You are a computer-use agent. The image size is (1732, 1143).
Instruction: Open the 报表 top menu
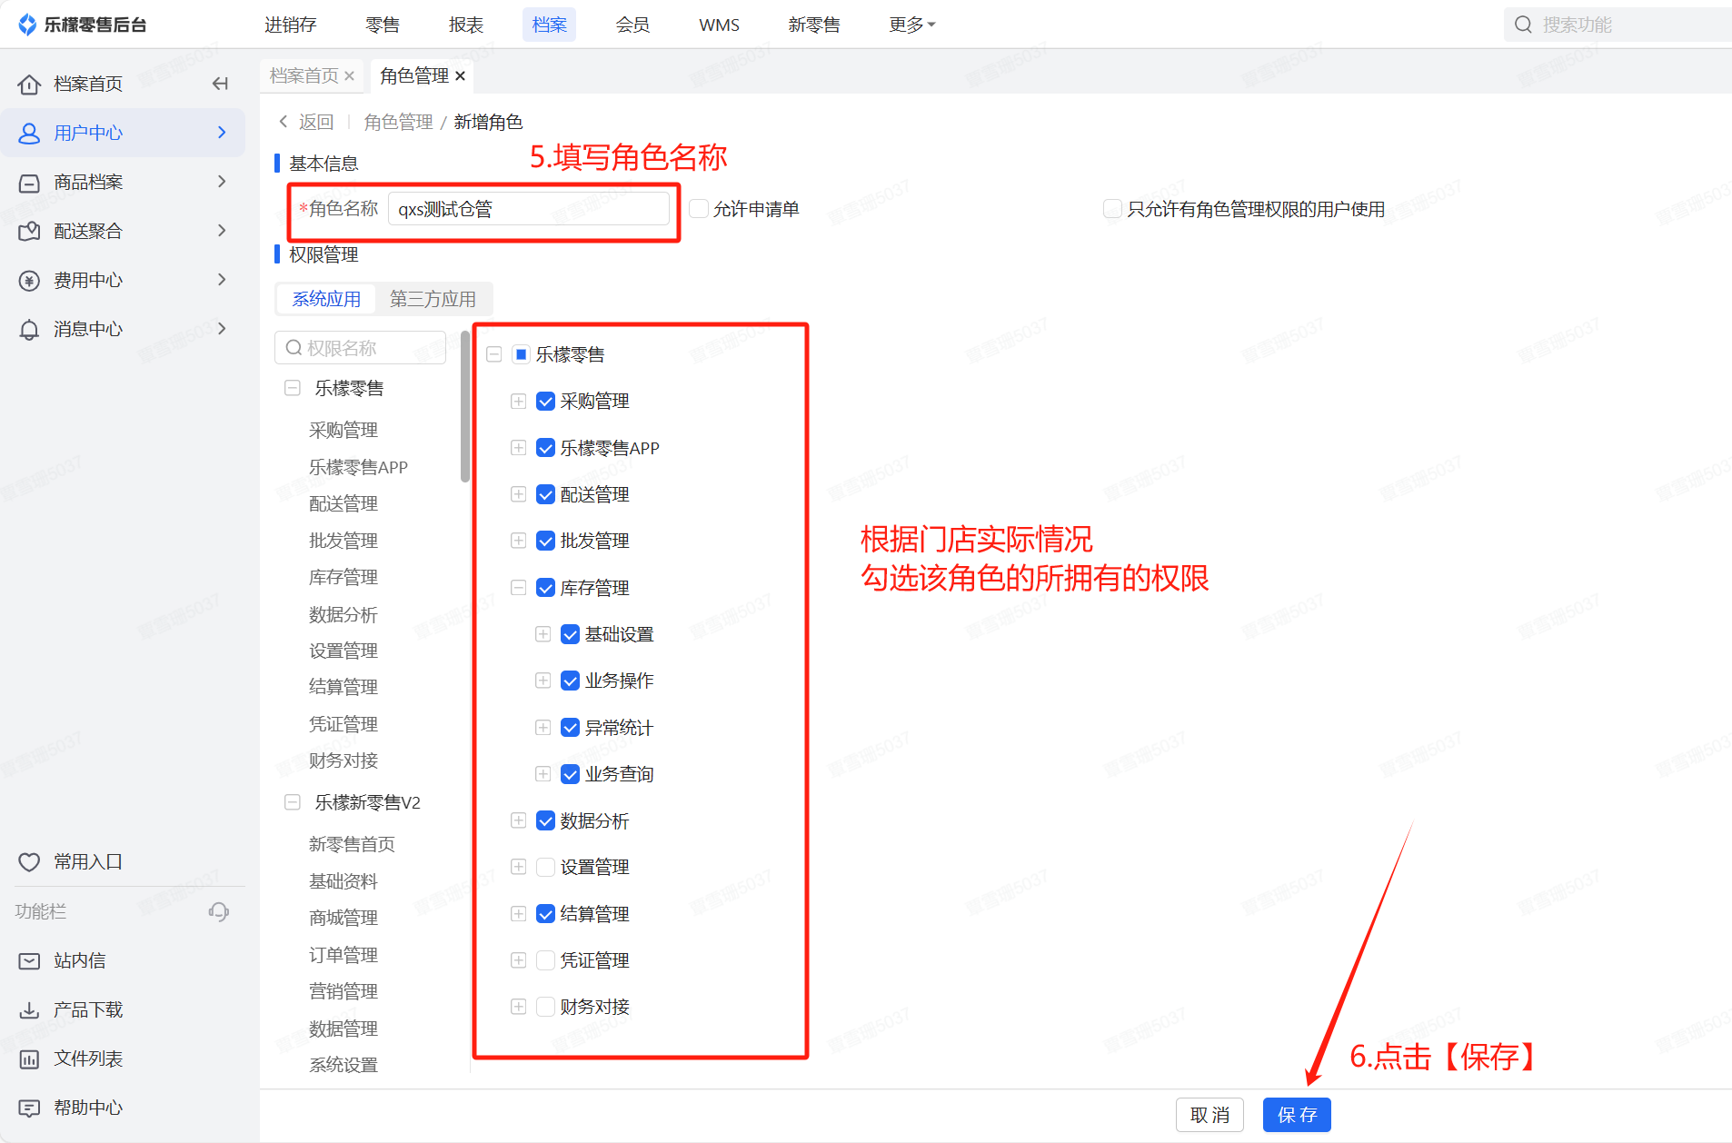466,25
